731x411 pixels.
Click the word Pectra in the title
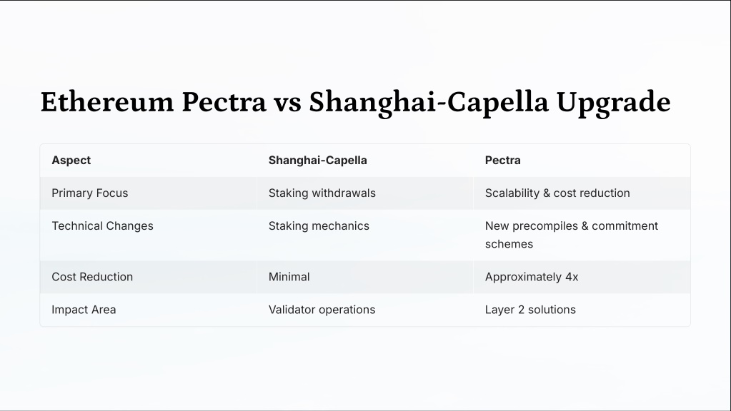(224, 102)
